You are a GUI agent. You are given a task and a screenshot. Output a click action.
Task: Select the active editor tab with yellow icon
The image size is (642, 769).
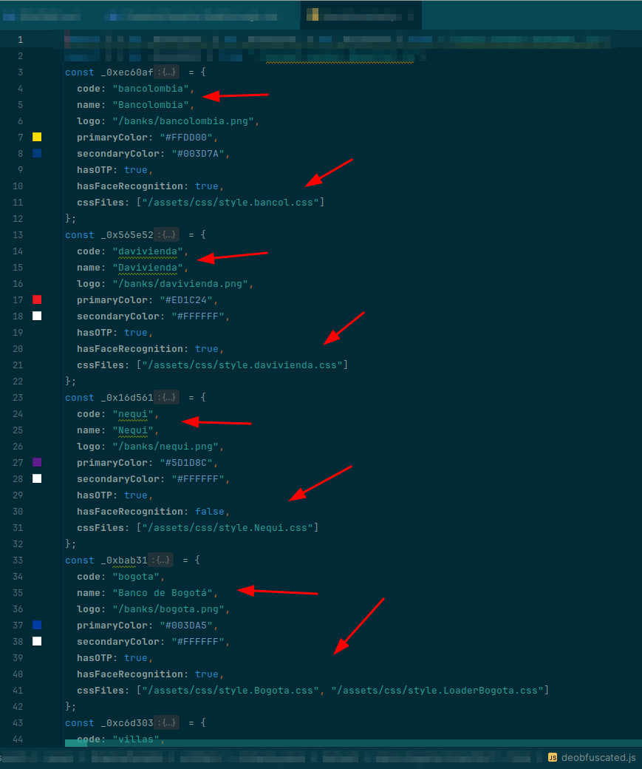pos(361,16)
